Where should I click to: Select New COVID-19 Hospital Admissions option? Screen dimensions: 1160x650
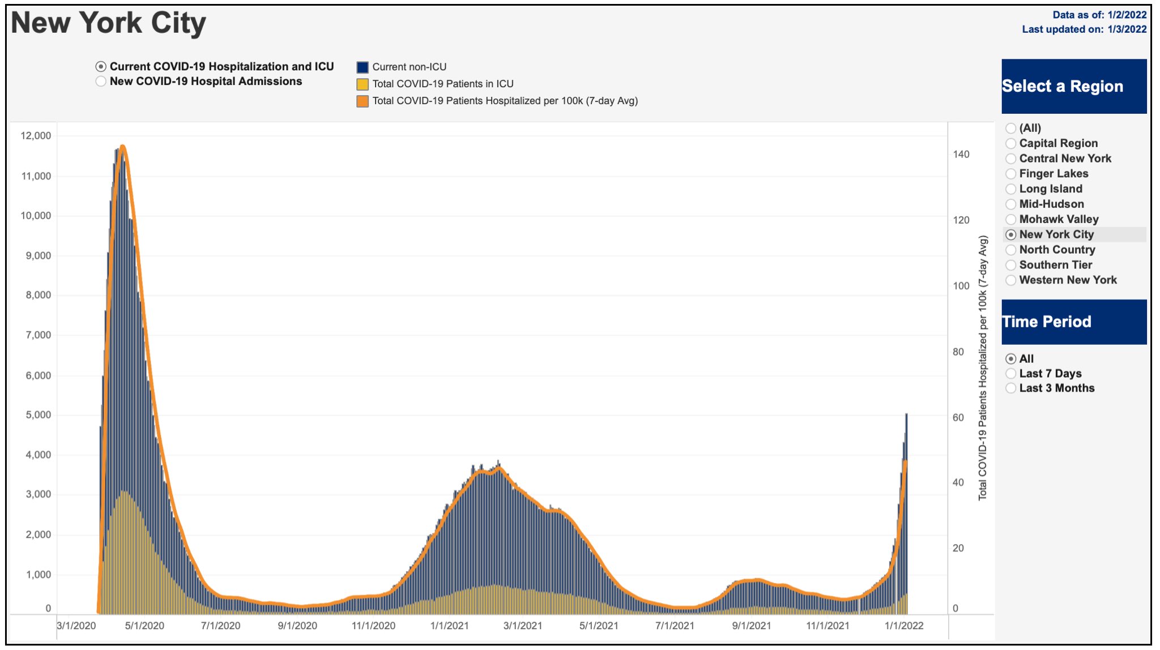(x=101, y=82)
